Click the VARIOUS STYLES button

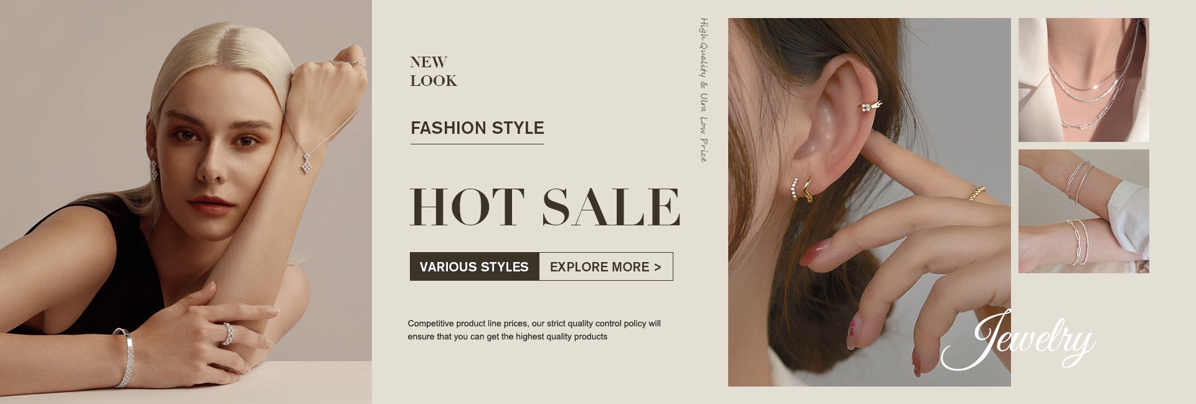point(474,266)
